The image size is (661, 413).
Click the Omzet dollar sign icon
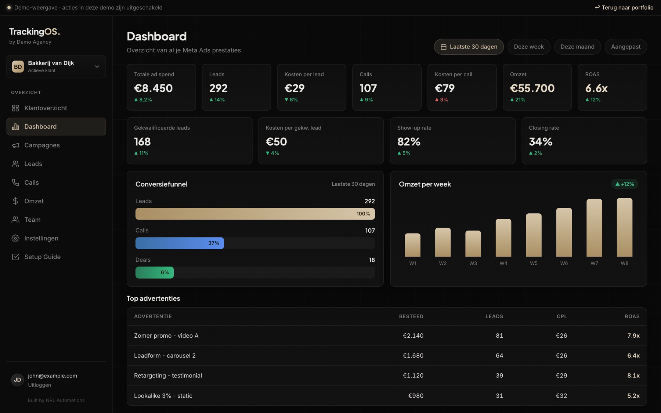point(15,201)
